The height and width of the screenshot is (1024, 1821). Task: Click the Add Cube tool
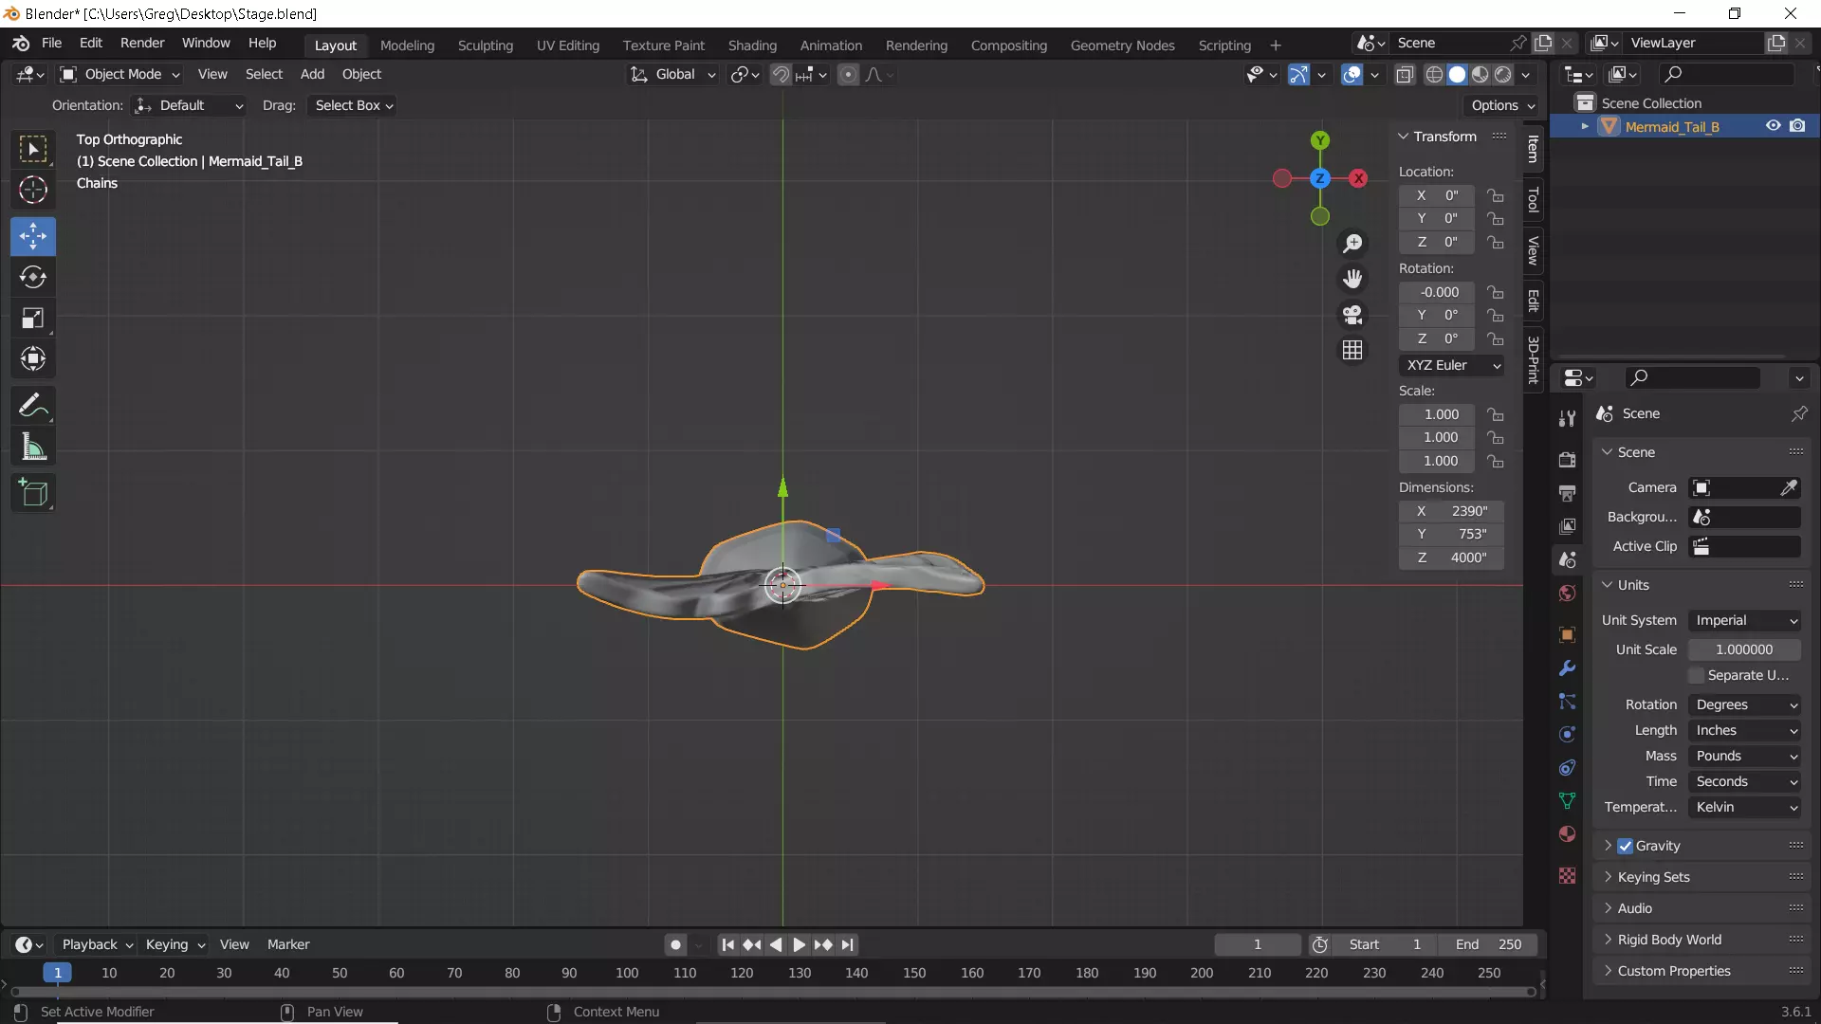tap(33, 493)
